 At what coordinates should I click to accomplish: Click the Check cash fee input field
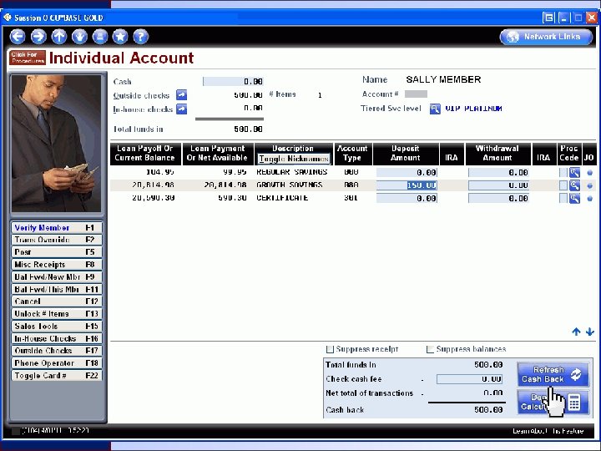[469, 379]
